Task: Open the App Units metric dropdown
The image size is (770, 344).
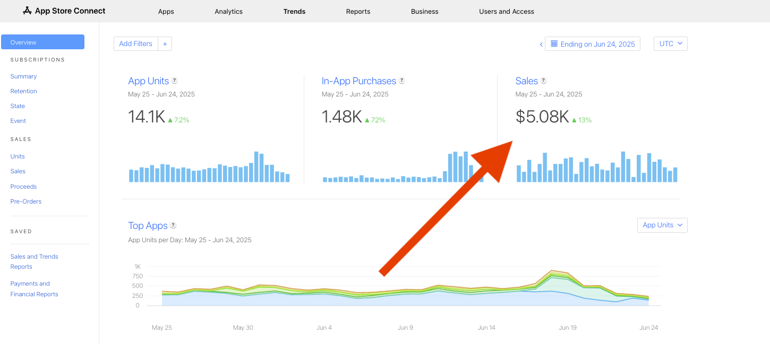Action: point(662,225)
